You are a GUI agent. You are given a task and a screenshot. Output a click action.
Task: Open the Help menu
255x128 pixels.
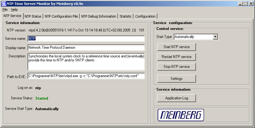tap(15, 10)
